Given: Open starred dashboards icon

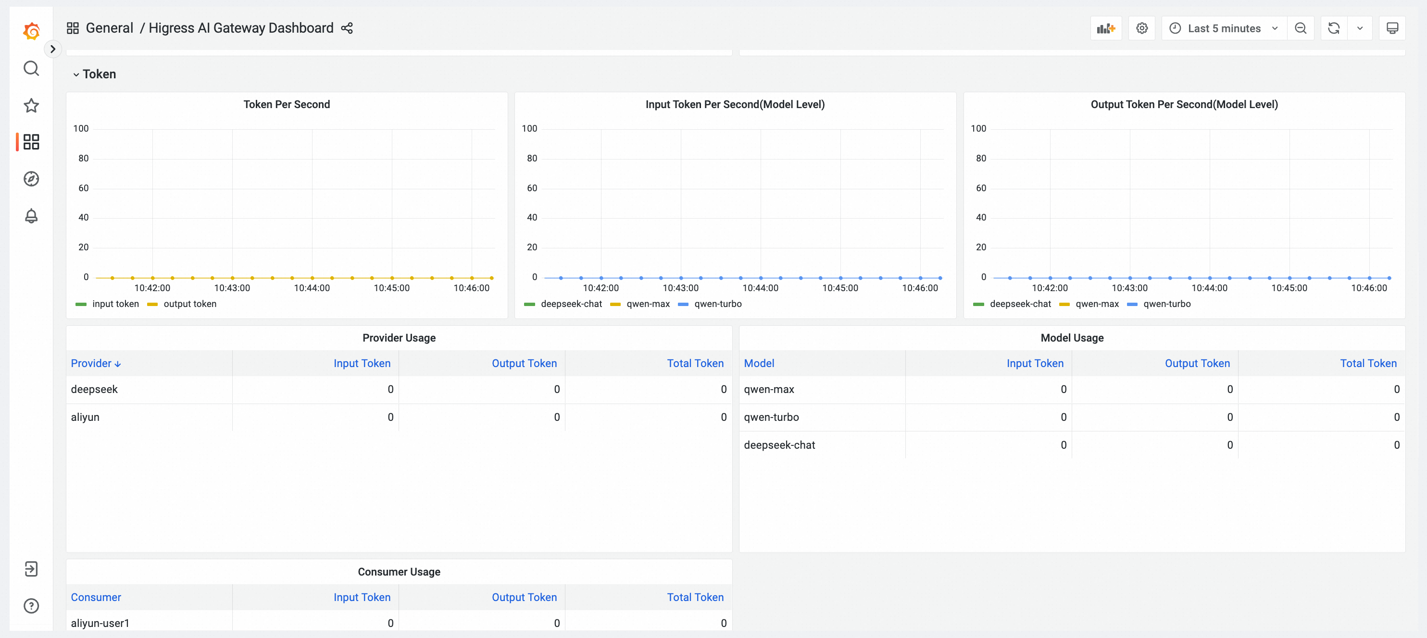Looking at the screenshot, I should [32, 105].
